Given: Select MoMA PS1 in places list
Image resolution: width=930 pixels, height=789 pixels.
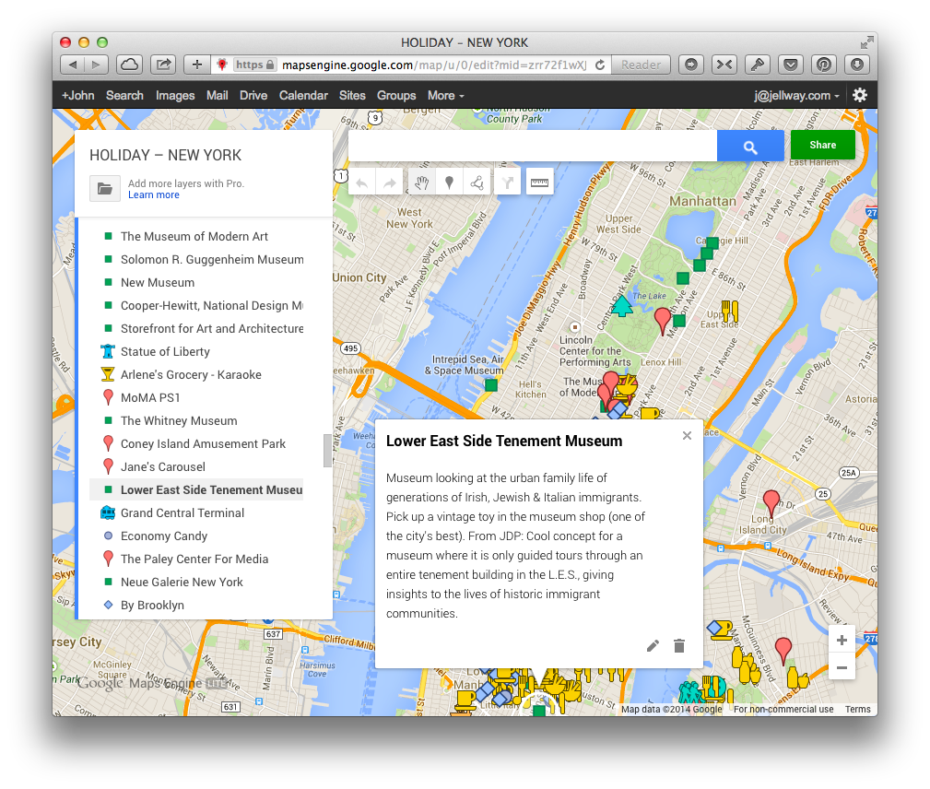Looking at the screenshot, I should (x=150, y=397).
